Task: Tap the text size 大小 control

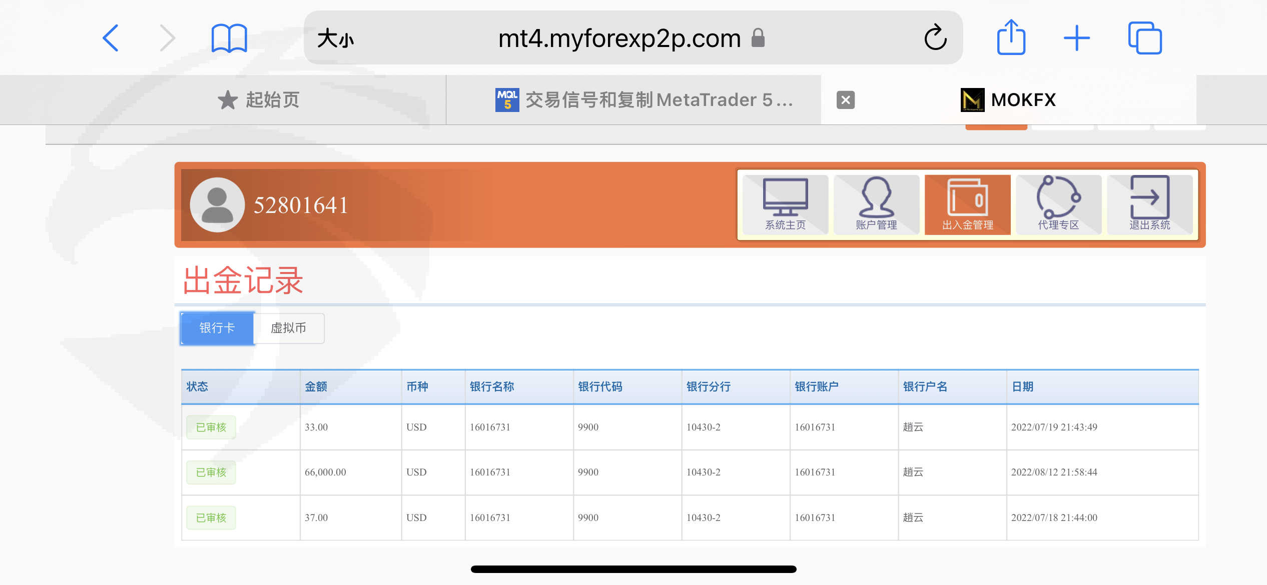Action: pos(335,38)
